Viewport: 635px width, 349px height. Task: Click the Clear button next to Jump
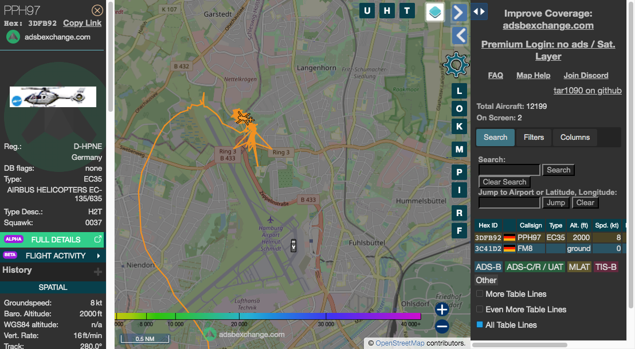pos(585,202)
